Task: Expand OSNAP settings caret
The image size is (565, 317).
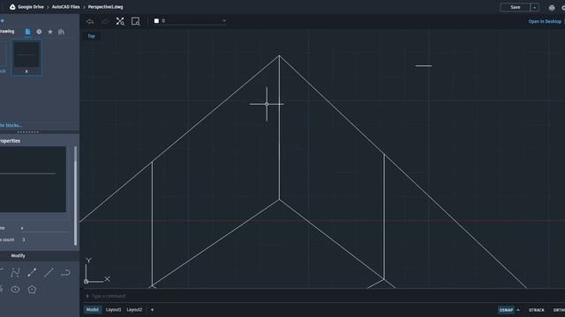Action: click(518, 310)
